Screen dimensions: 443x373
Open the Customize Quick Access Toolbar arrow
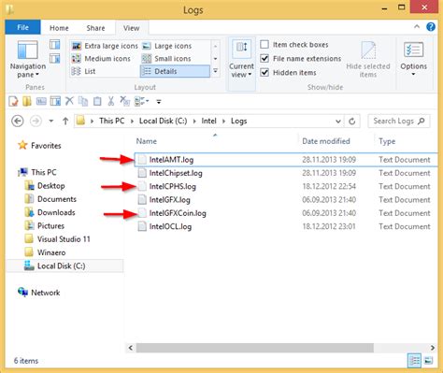(159, 102)
